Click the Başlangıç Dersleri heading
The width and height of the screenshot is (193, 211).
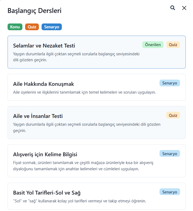35,11
